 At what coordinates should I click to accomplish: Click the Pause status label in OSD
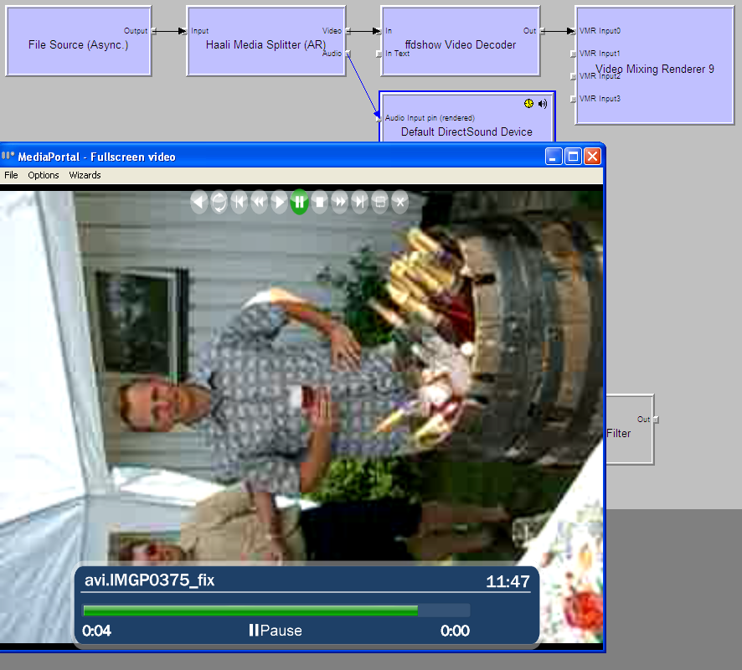pos(276,631)
